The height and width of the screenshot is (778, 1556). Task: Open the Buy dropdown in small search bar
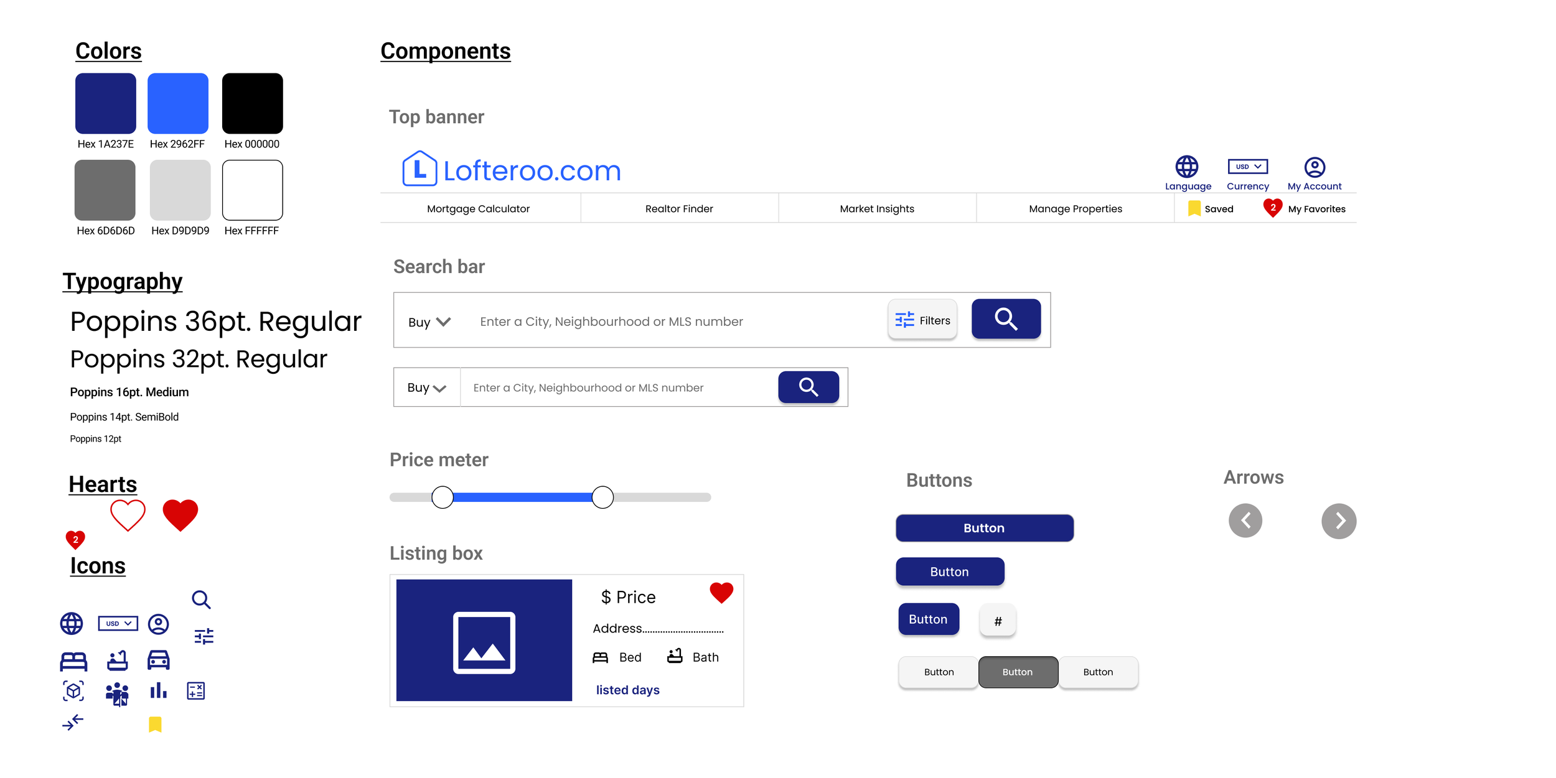426,387
